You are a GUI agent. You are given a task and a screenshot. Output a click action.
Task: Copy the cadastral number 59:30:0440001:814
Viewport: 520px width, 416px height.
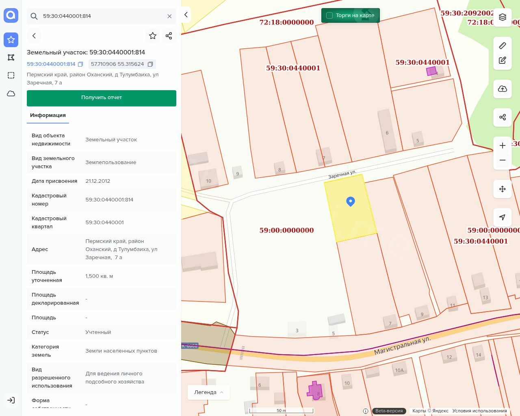80,64
